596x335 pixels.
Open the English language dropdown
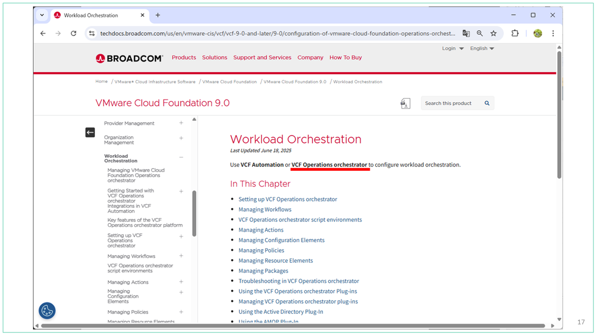482,49
